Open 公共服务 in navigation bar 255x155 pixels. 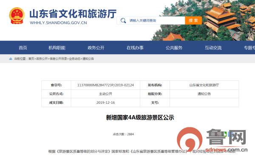(174, 48)
